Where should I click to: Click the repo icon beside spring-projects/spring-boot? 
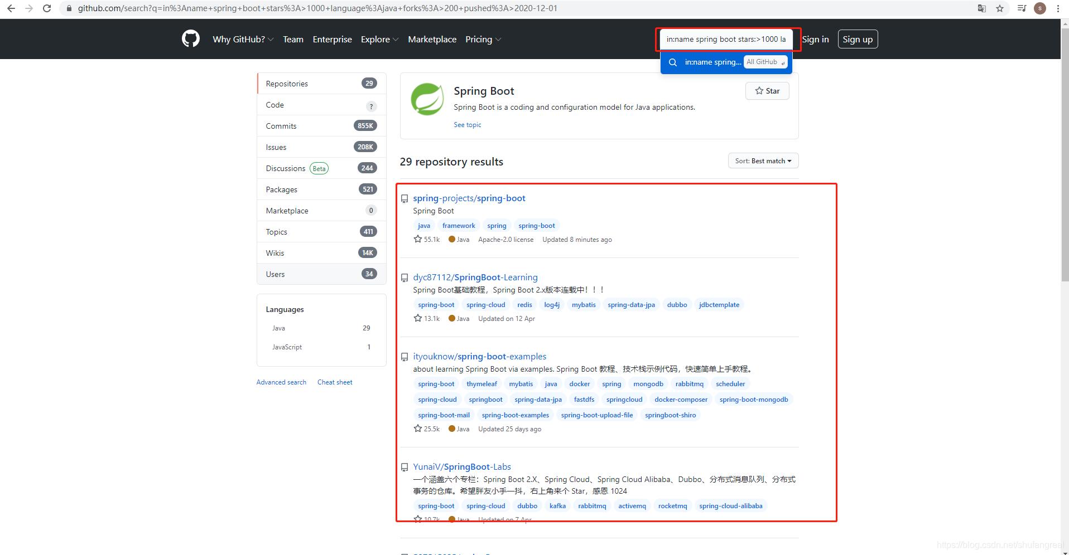pyautogui.click(x=405, y=199)
